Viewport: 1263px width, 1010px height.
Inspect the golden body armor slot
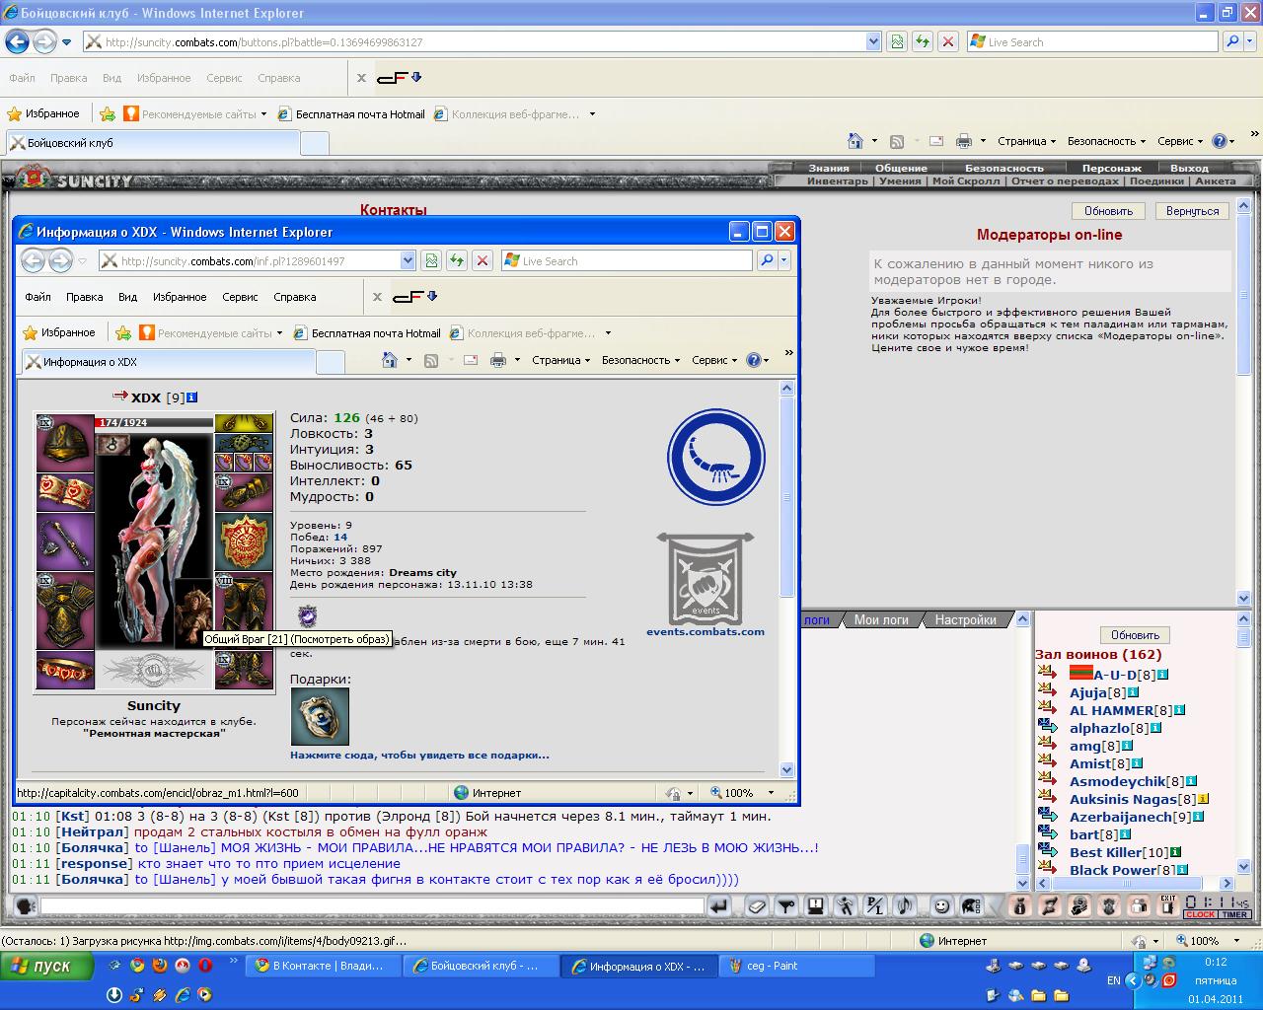click(65, 611)
